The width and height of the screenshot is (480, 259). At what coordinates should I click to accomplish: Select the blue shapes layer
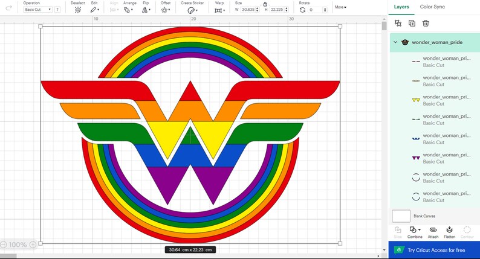point(435,138)
